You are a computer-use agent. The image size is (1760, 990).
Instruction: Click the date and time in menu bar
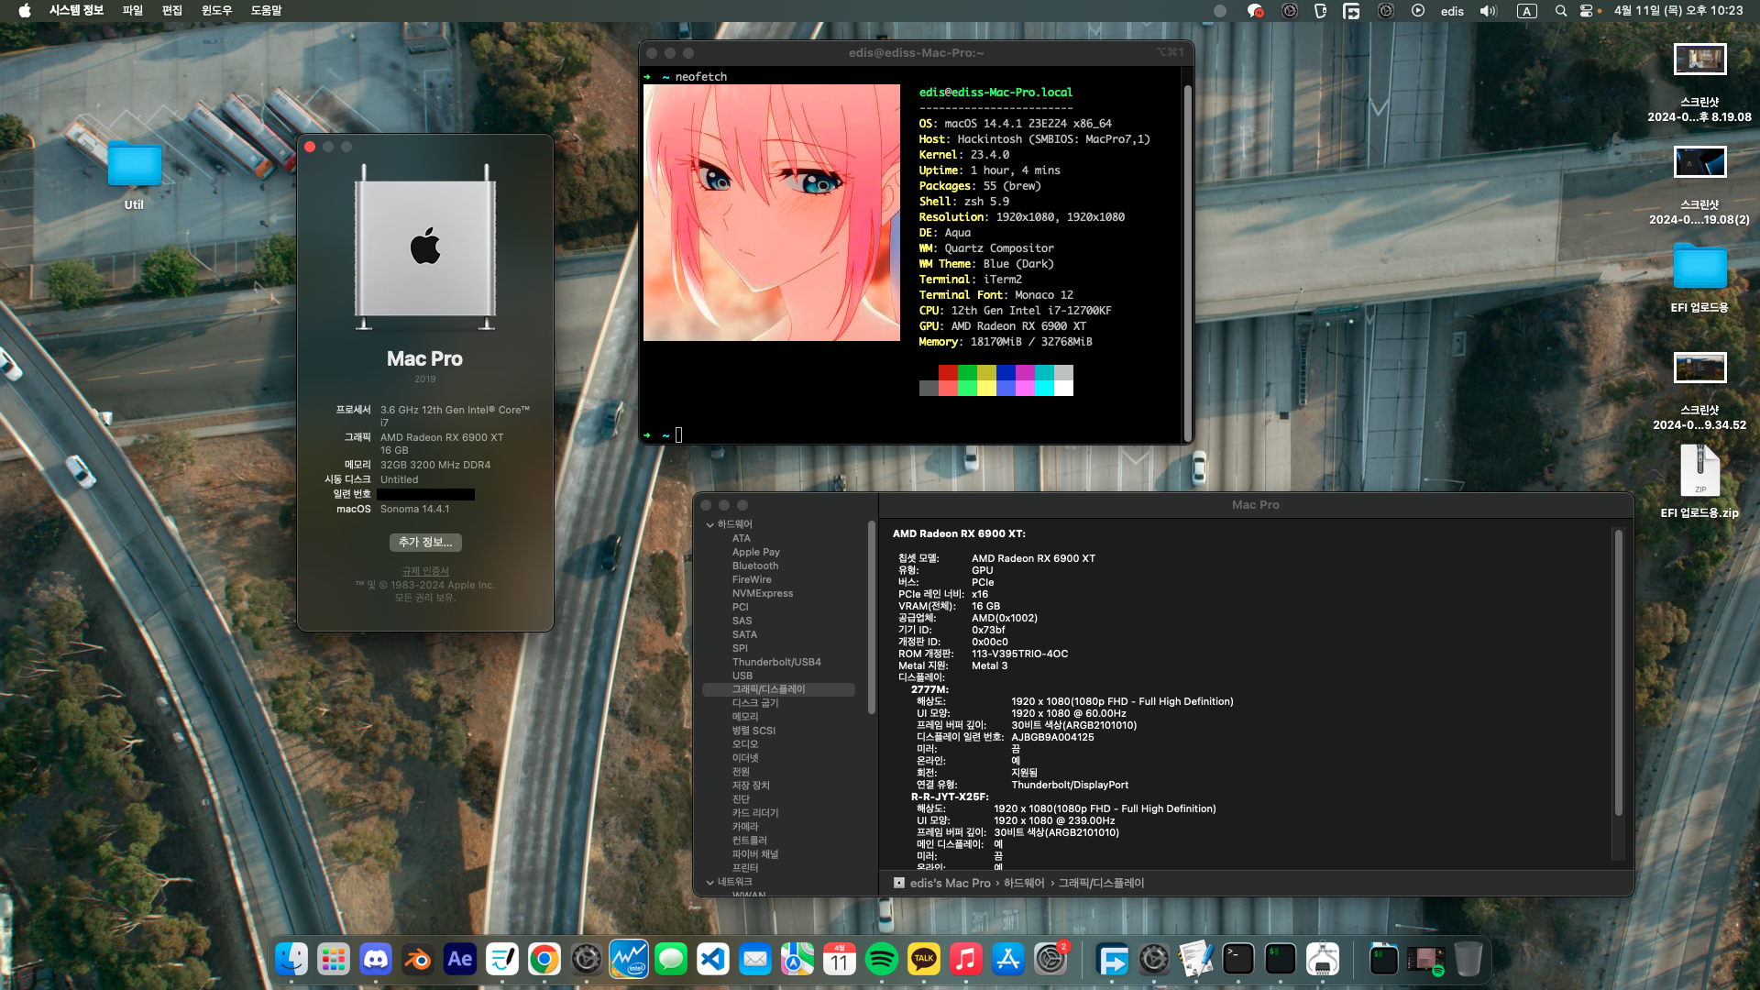point(1678,11)
